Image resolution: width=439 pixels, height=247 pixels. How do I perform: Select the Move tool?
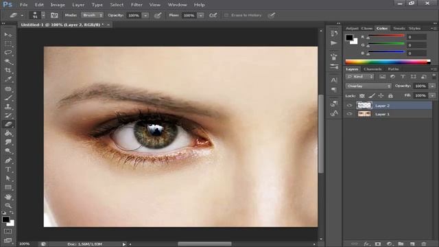point(8,35)
